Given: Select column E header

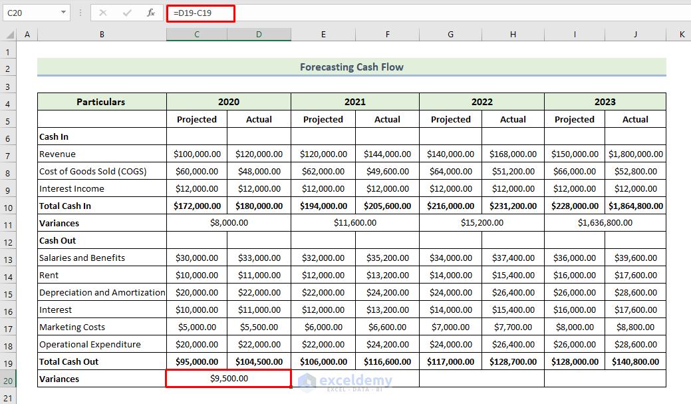Looking at the screenshot, I should tap(323, 35).
